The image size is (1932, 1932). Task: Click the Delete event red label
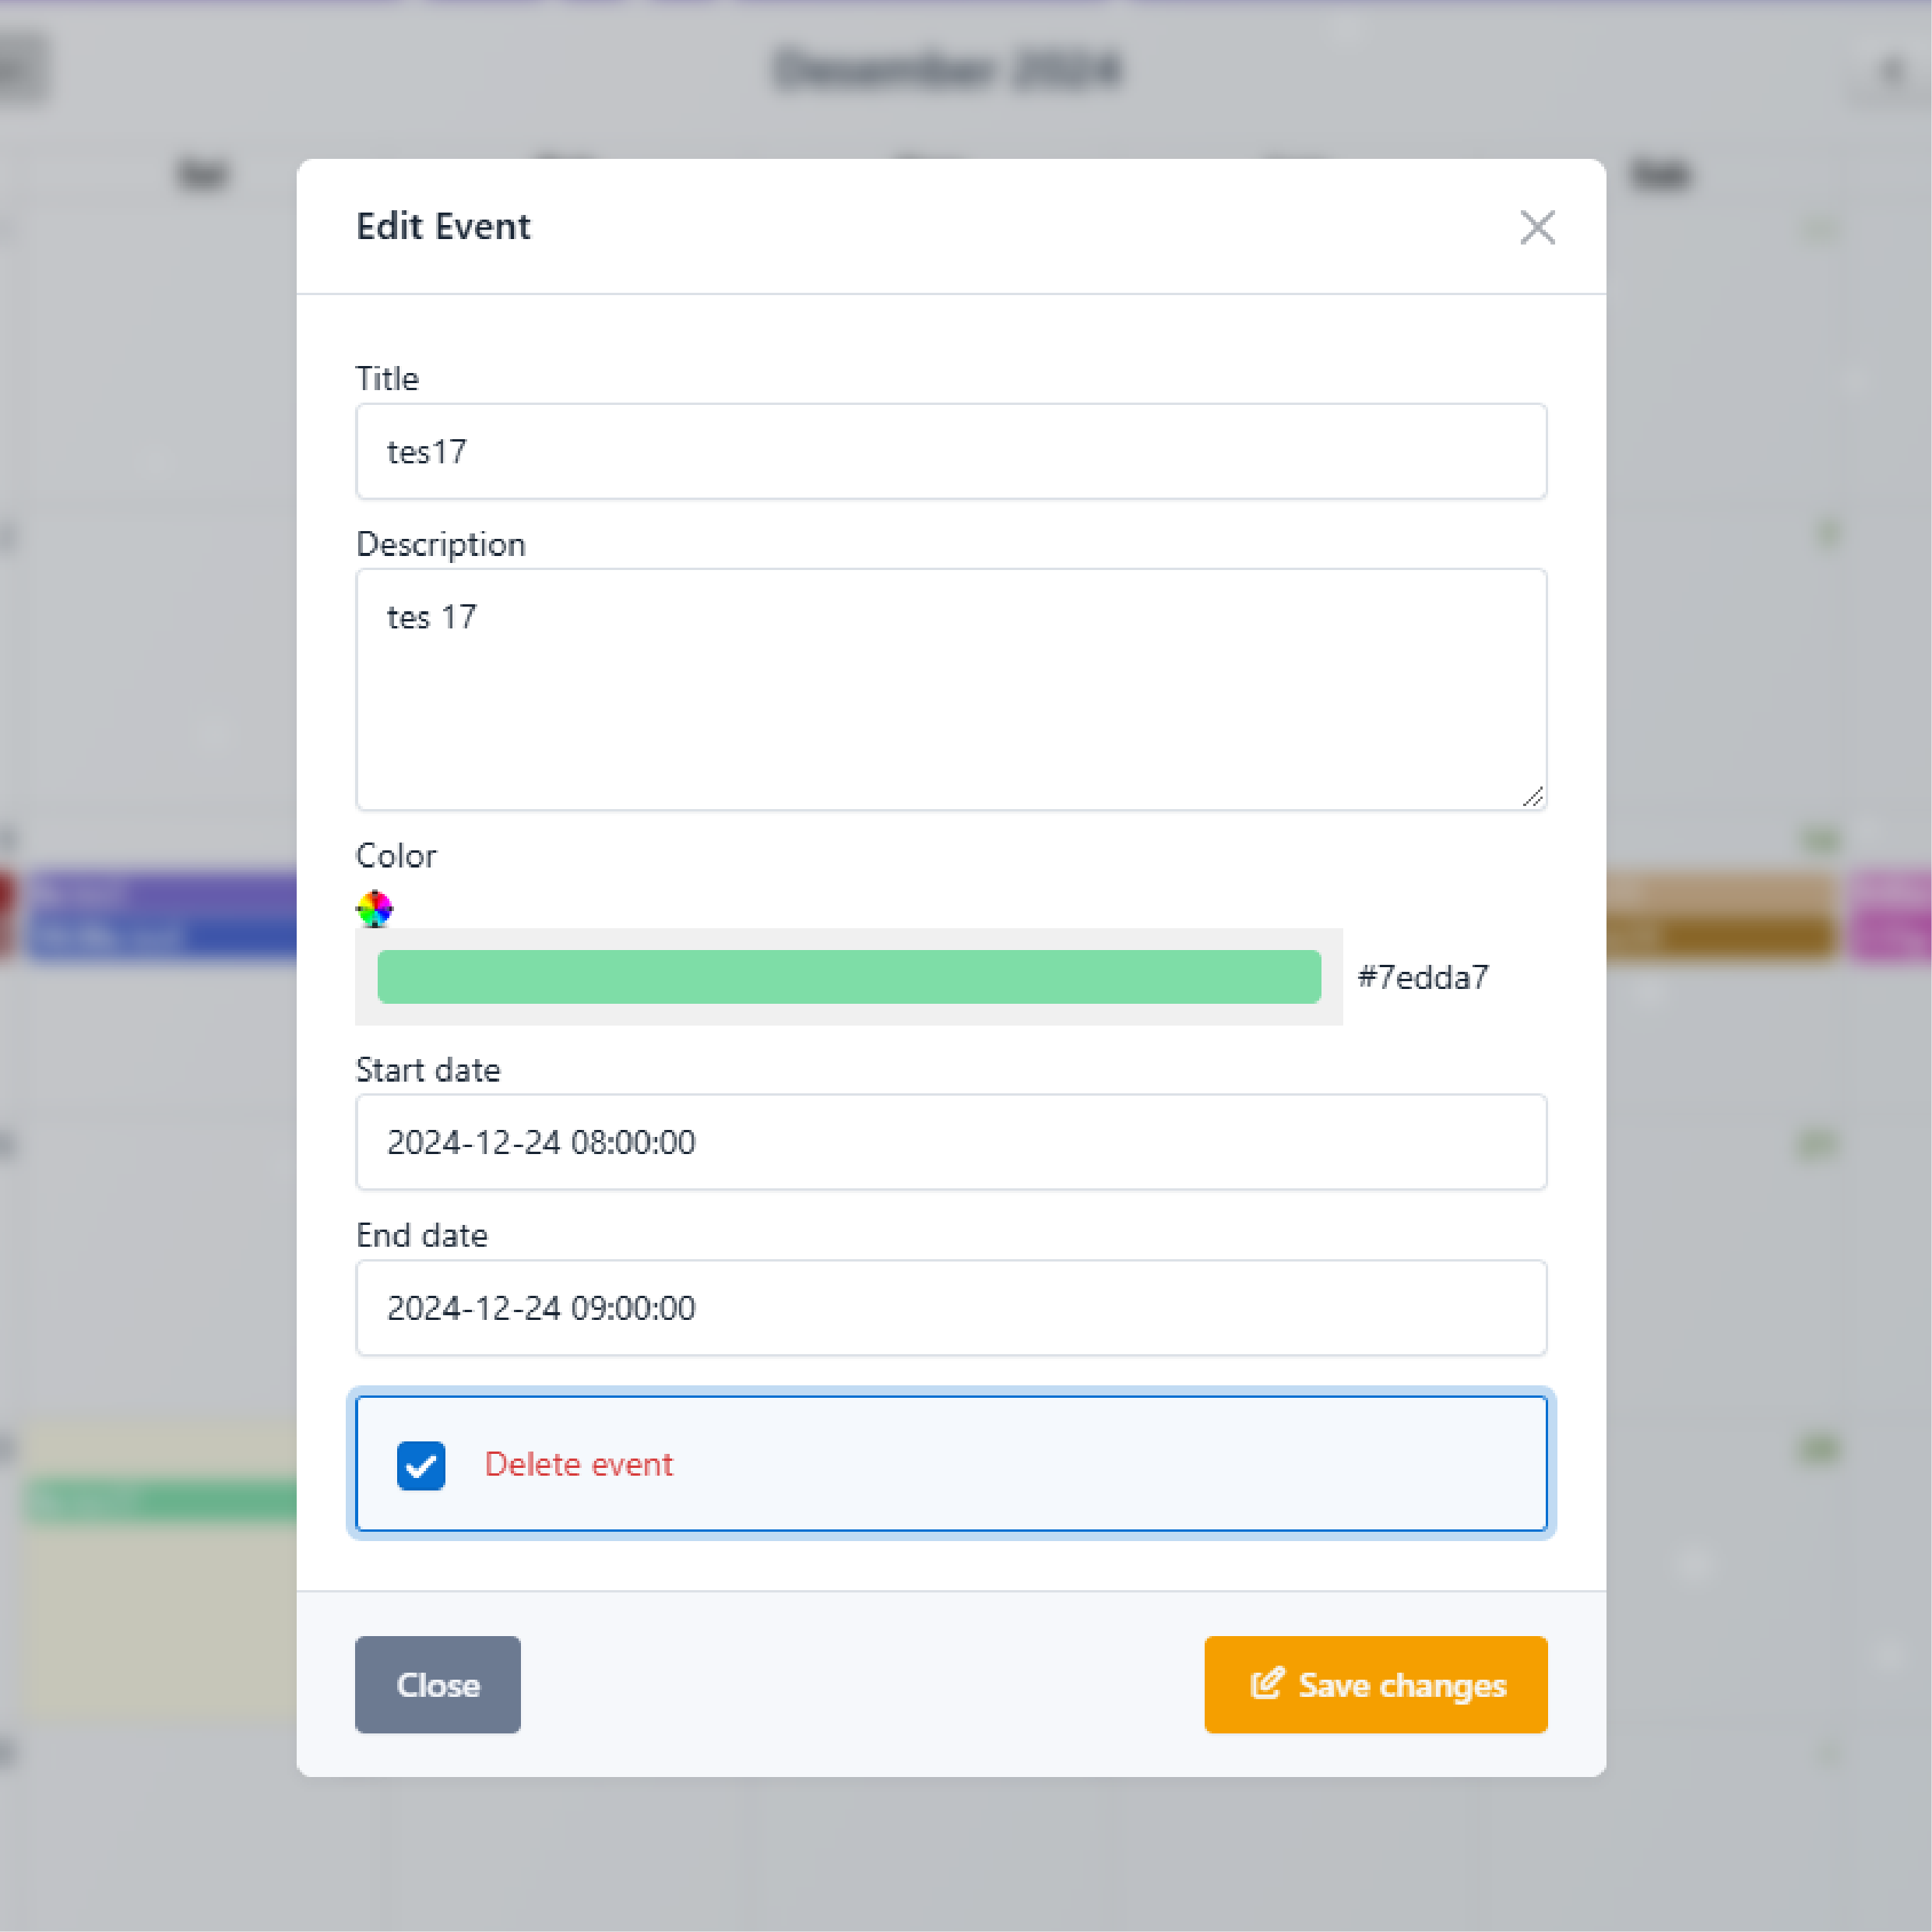point(578,1464)
